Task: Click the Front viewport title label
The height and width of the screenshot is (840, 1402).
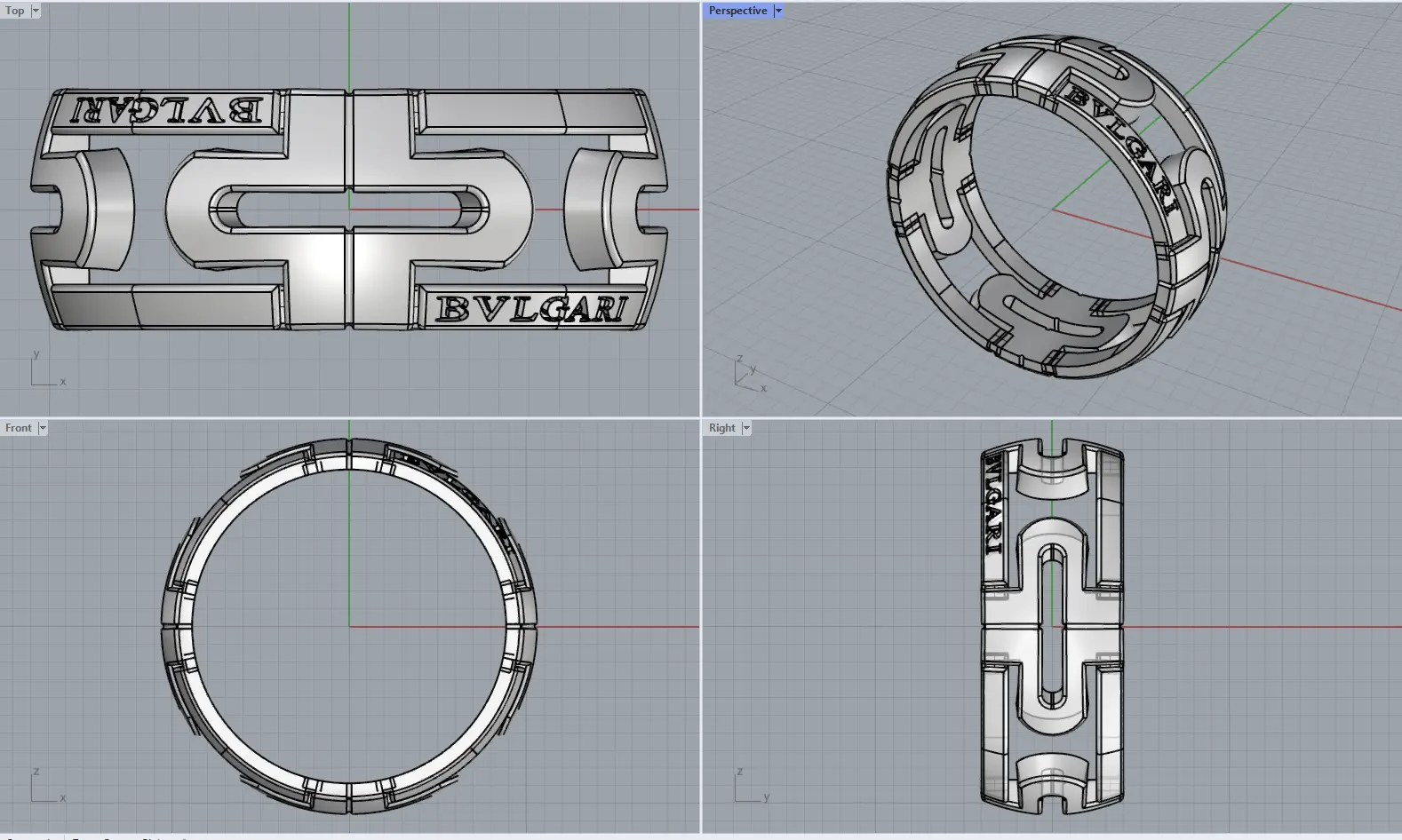Action: click(x=19, y=428)
